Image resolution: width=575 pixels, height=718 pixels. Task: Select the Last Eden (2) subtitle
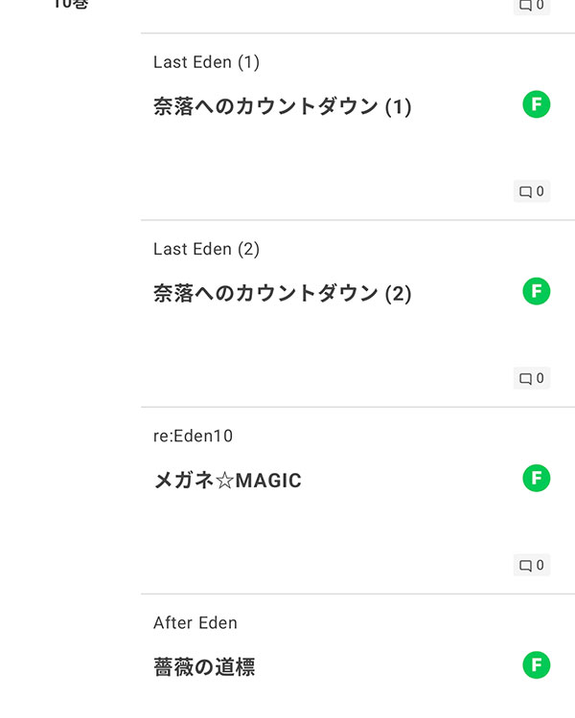(x=206, y=249)
